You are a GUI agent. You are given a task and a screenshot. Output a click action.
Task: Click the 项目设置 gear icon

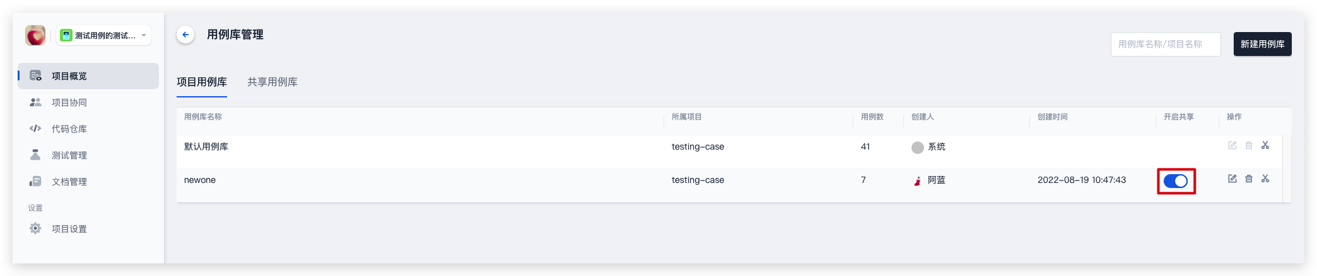[x=35, y=228]
